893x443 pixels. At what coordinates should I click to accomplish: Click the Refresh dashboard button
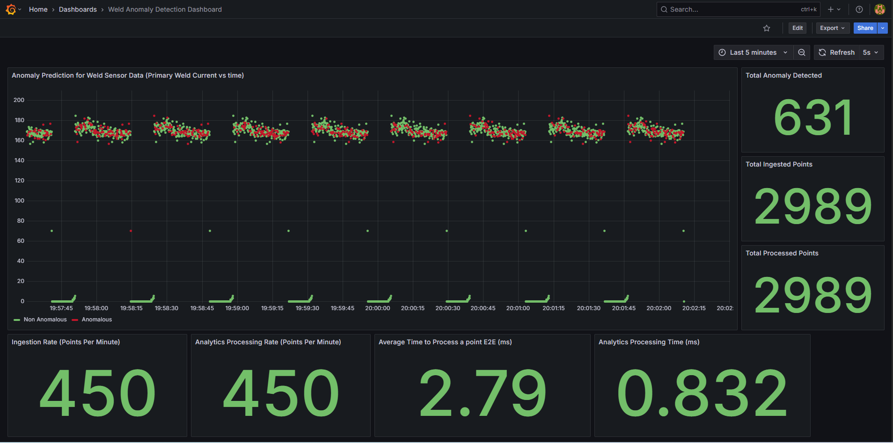click(837, 52)
